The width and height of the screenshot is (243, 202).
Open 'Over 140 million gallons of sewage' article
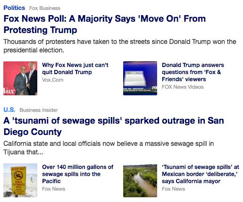pyautogui.click(x=78, y=174)
